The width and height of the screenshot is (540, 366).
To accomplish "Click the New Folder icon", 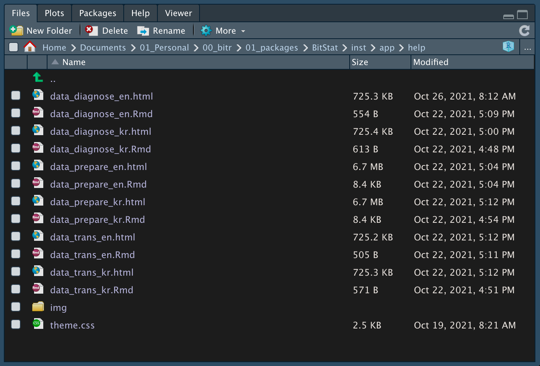I will 16,31.
